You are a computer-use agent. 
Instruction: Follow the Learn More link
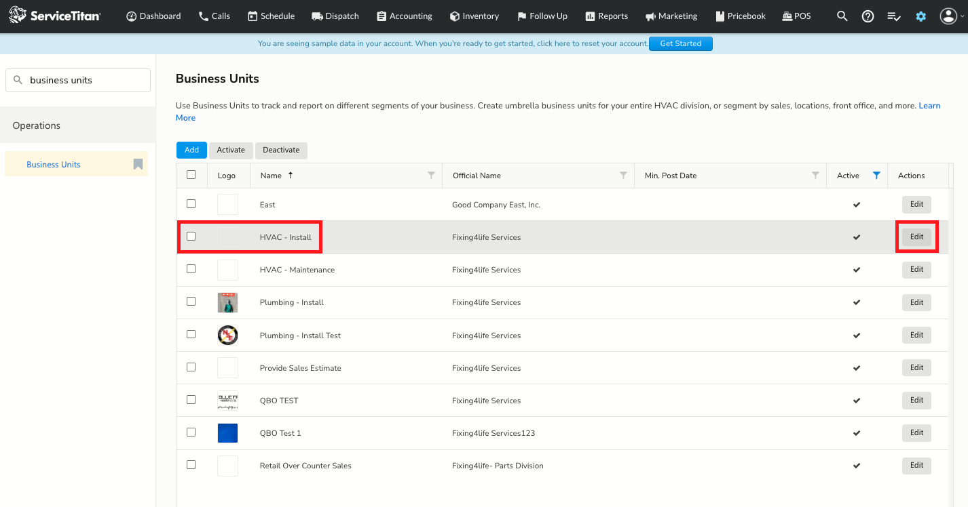click(929, 106)
